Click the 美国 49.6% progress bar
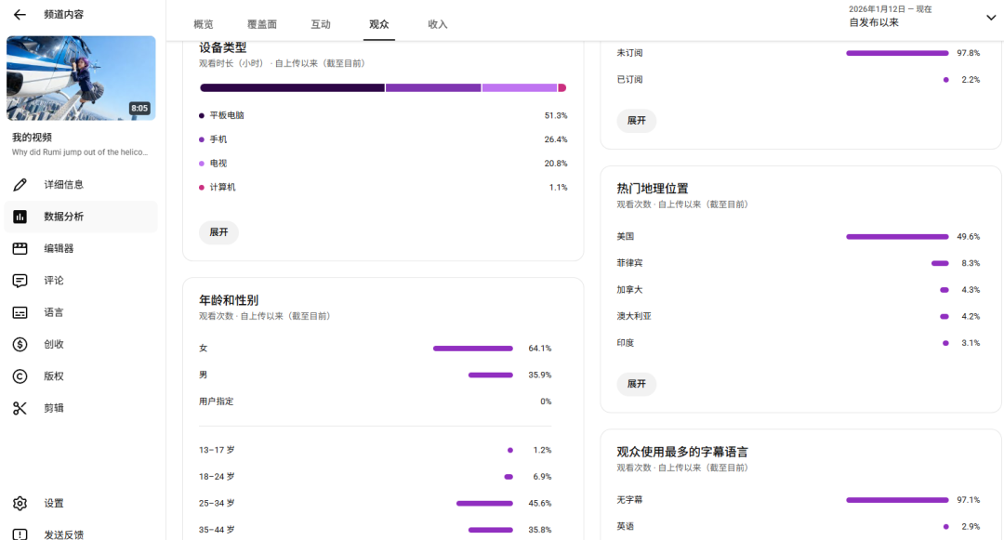1004x540 pixels. click(895, 236)
